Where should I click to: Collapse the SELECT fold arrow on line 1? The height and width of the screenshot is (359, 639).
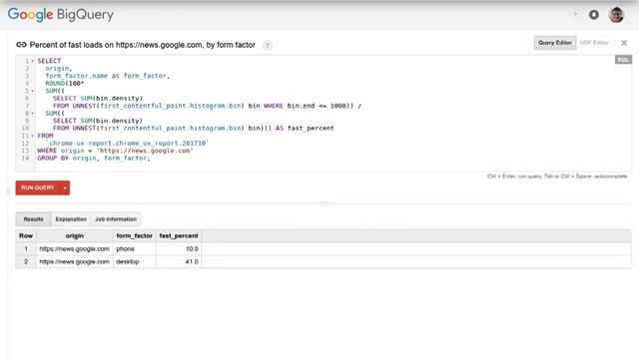[x=33, y=61]
